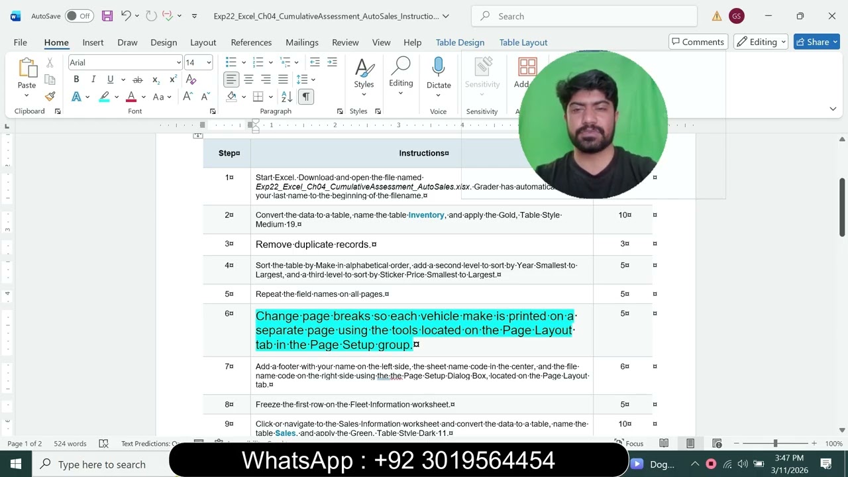Apply Superscript formatting
The width and height of the screenshot is (848, 477).
[x=173, y=79]
